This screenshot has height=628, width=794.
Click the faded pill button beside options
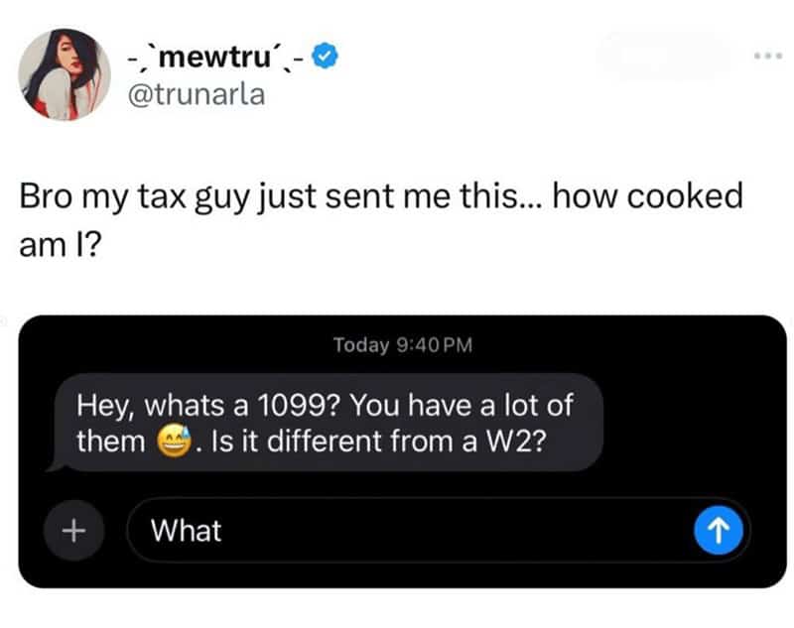pyautogui.click(x=662, y=57)
